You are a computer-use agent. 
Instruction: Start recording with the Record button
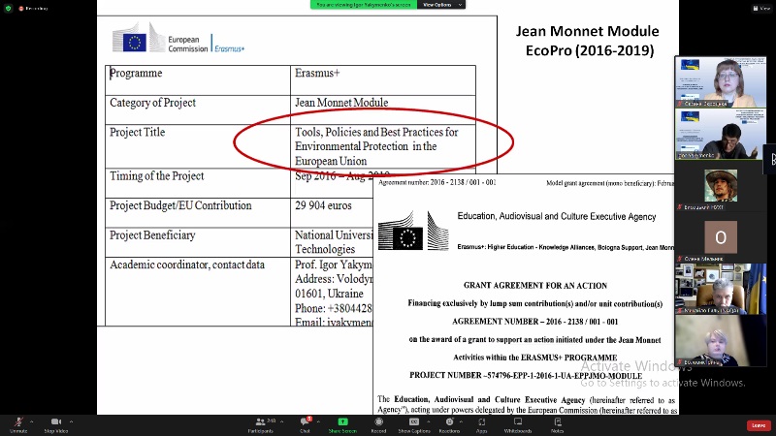pyautogui.click(x=378, y=424)
